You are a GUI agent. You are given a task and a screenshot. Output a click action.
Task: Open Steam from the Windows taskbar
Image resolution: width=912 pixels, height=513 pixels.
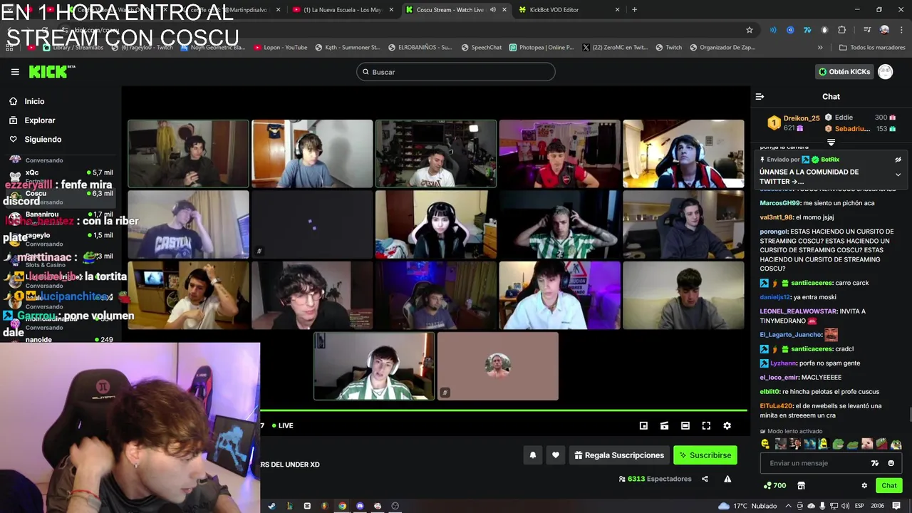(271, 506)
